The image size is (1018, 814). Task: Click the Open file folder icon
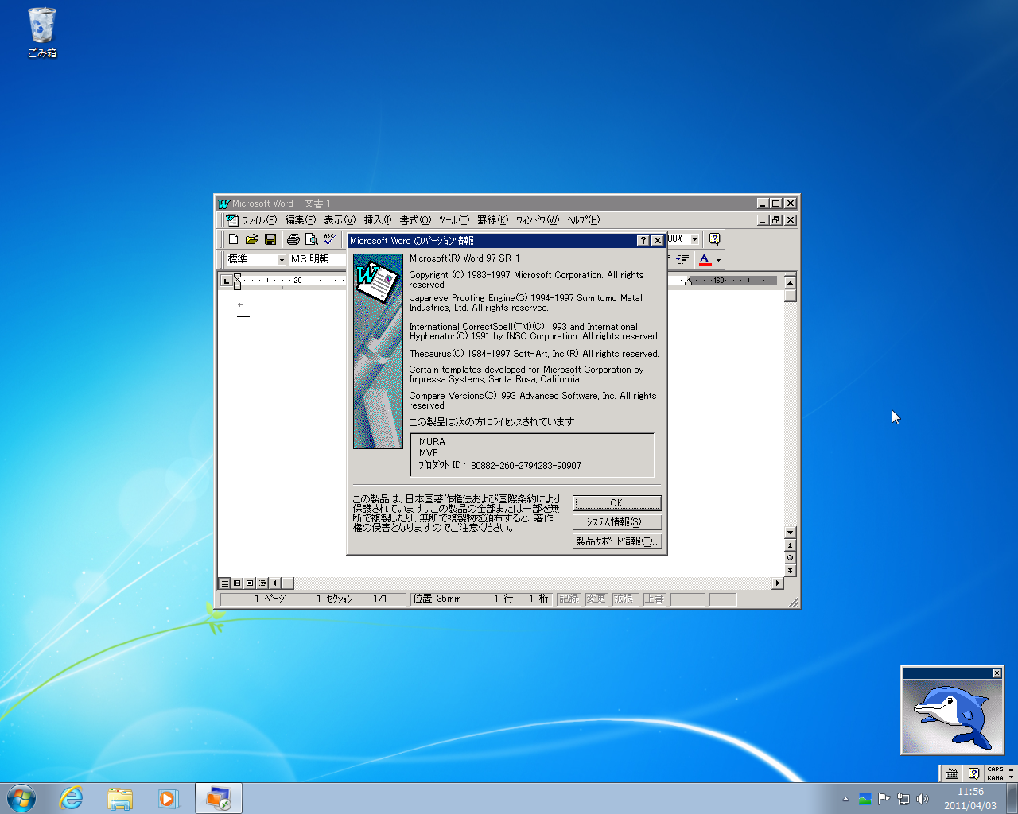[252, 239]
